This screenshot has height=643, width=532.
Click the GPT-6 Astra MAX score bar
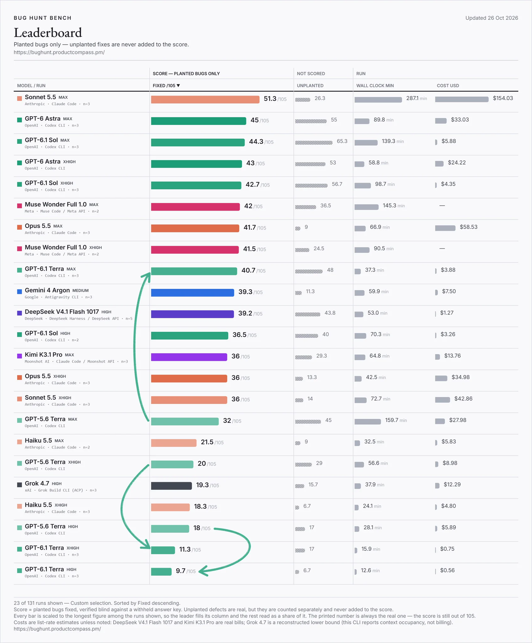click(x=198, y=121)
